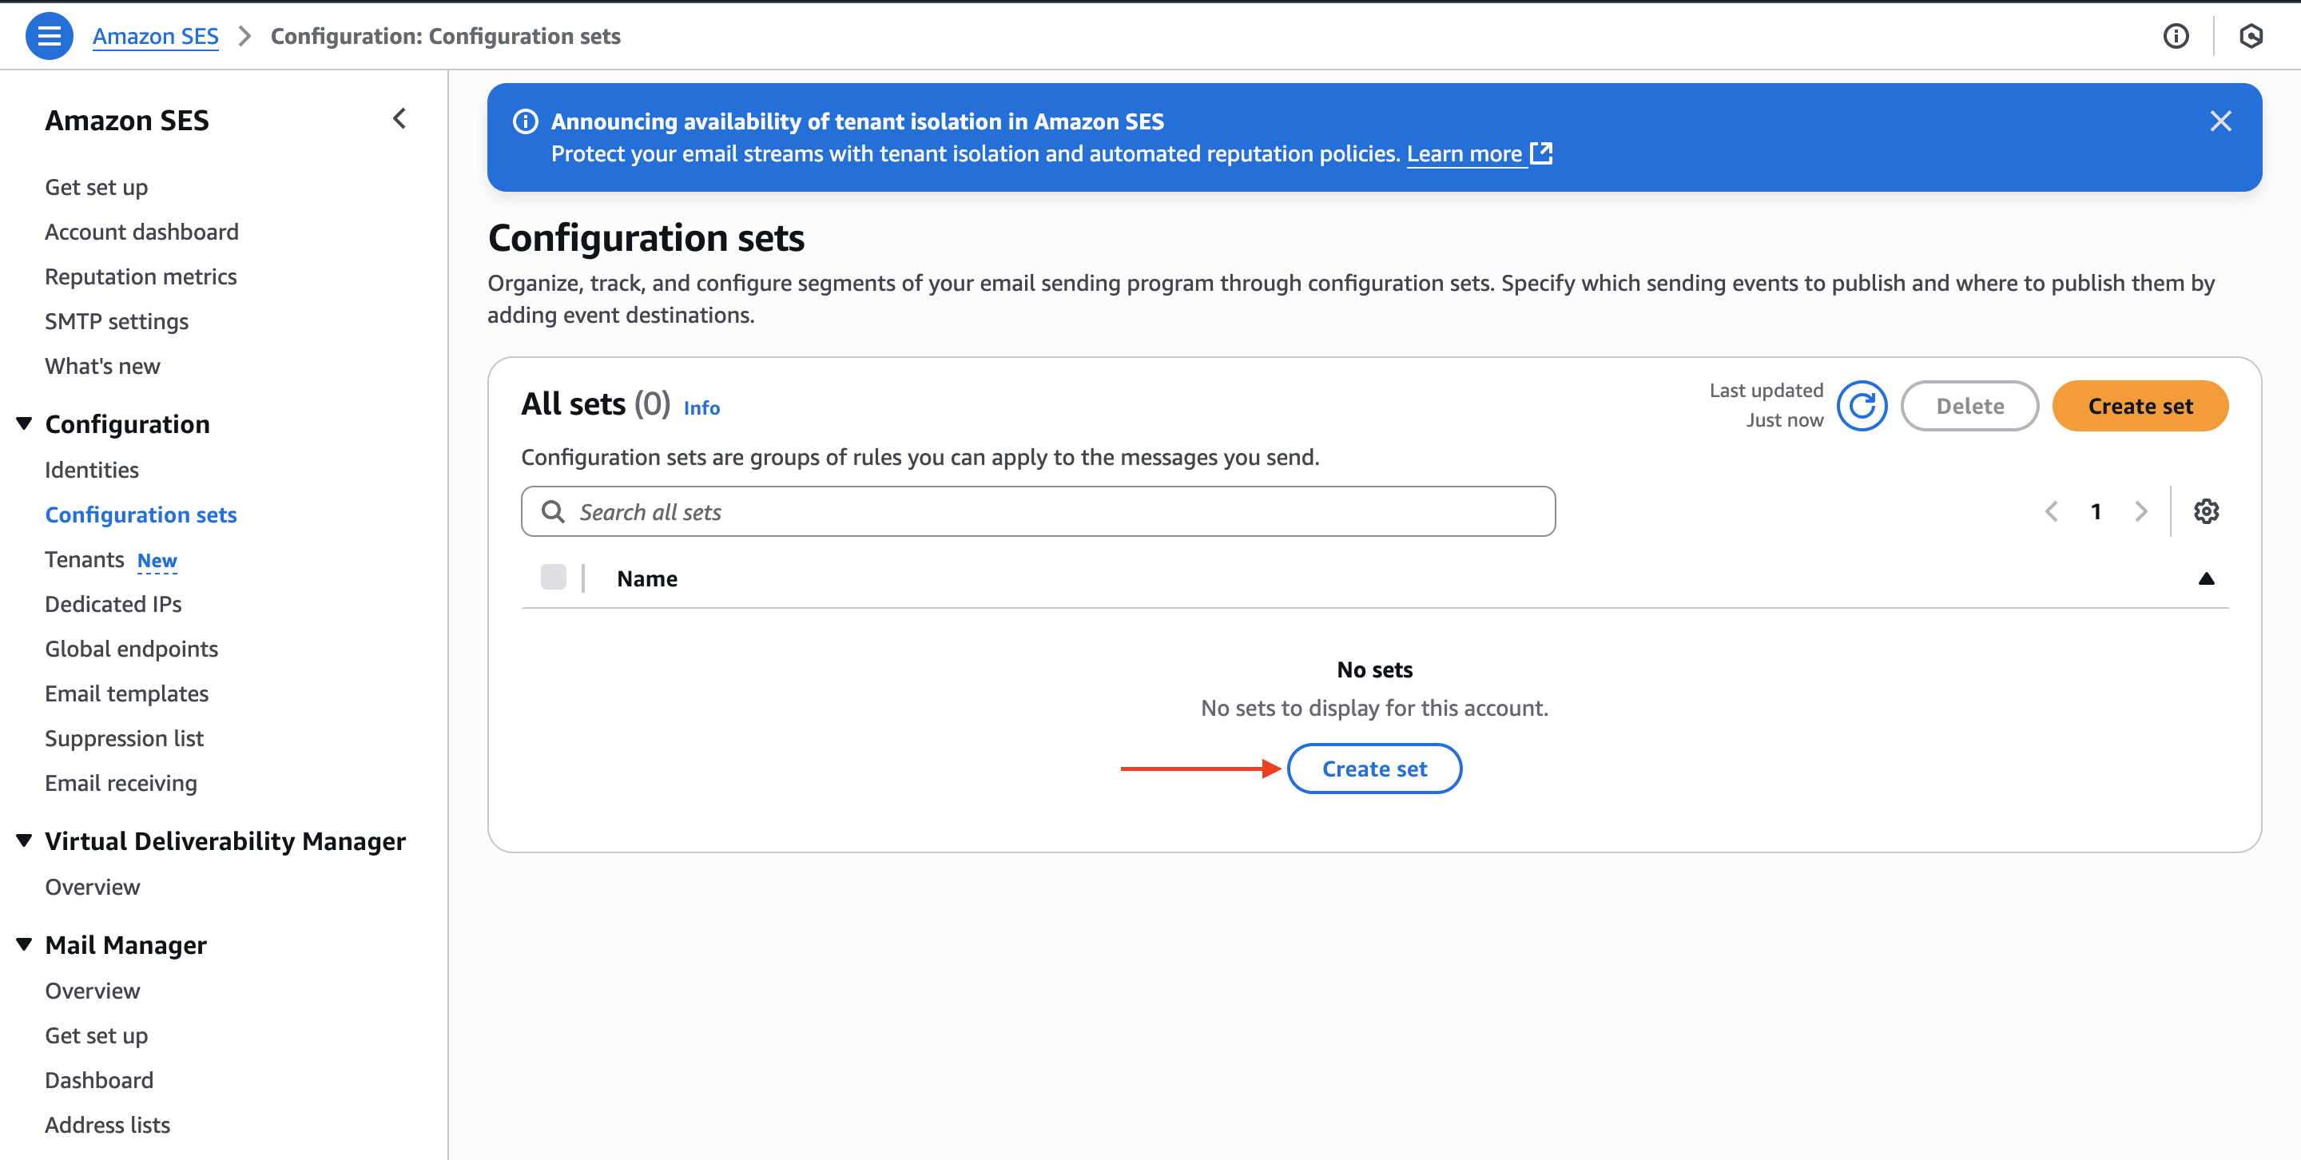Image resolution: width=2301 pixels, height=1160 pixels.
Task: Open Identities in the sidebar
Action: (x=92, y=470)
